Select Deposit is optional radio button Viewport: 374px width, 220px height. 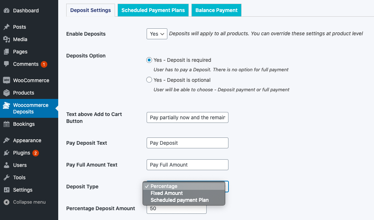pos(149,80)
